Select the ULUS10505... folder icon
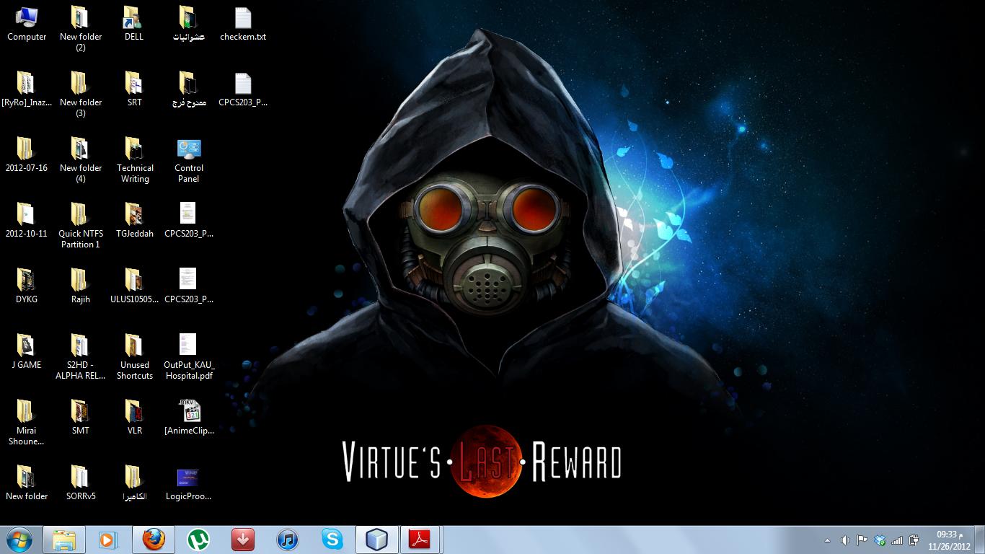Image resolution: width=985 pixels, height=554 pixels. 134,286
